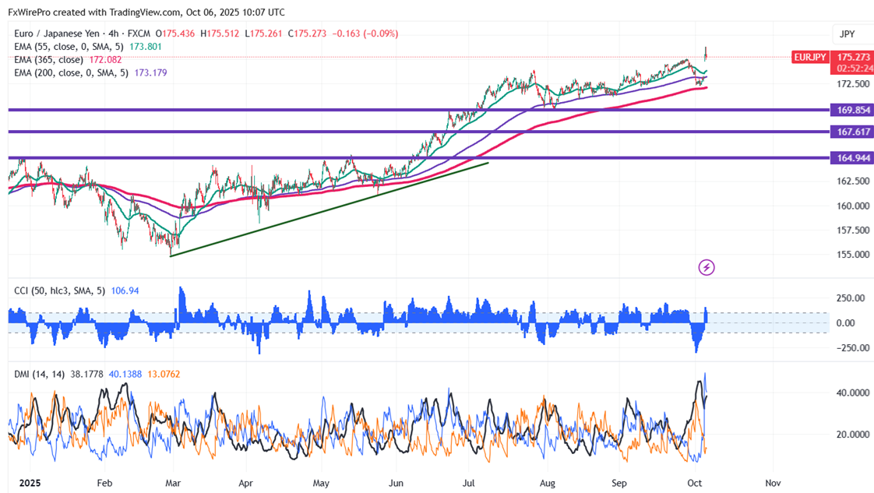874x493 pixels.
Task: Click the 172.500 price scale label
Action: coord(853,84)
